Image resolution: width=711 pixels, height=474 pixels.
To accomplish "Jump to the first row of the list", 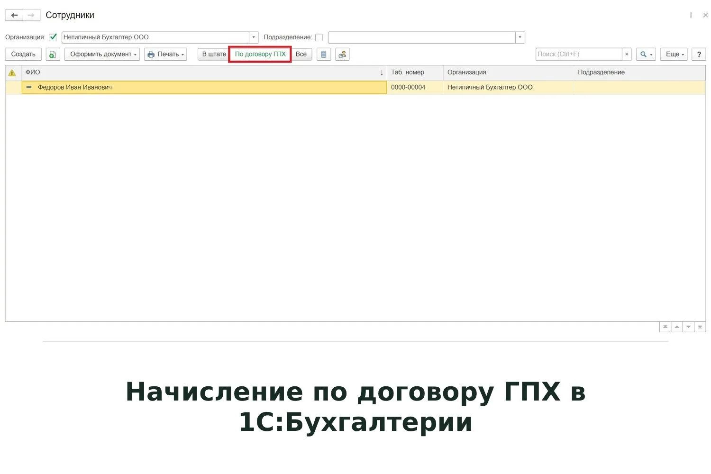I will pos(665,327).
